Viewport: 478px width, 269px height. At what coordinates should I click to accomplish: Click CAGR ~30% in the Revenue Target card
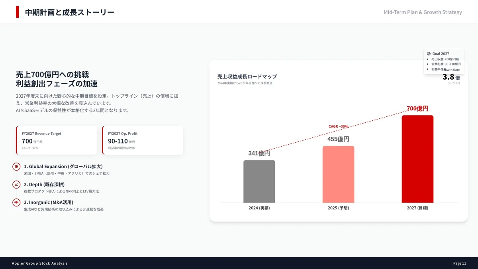point(30,148)
